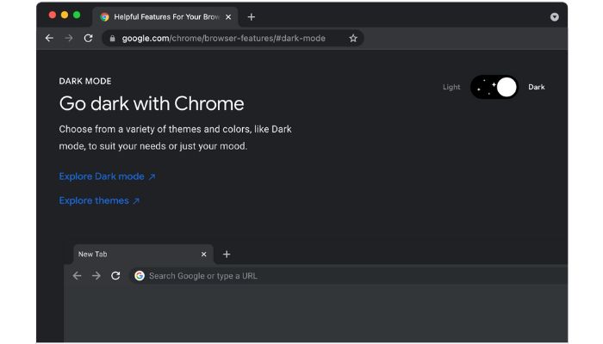Toggle the Light/Dark mode switch

point(494,87)
